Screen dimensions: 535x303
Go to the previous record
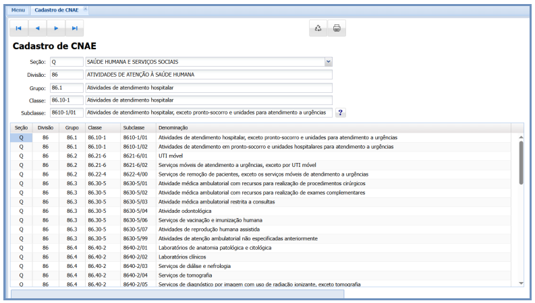[37, 28]
